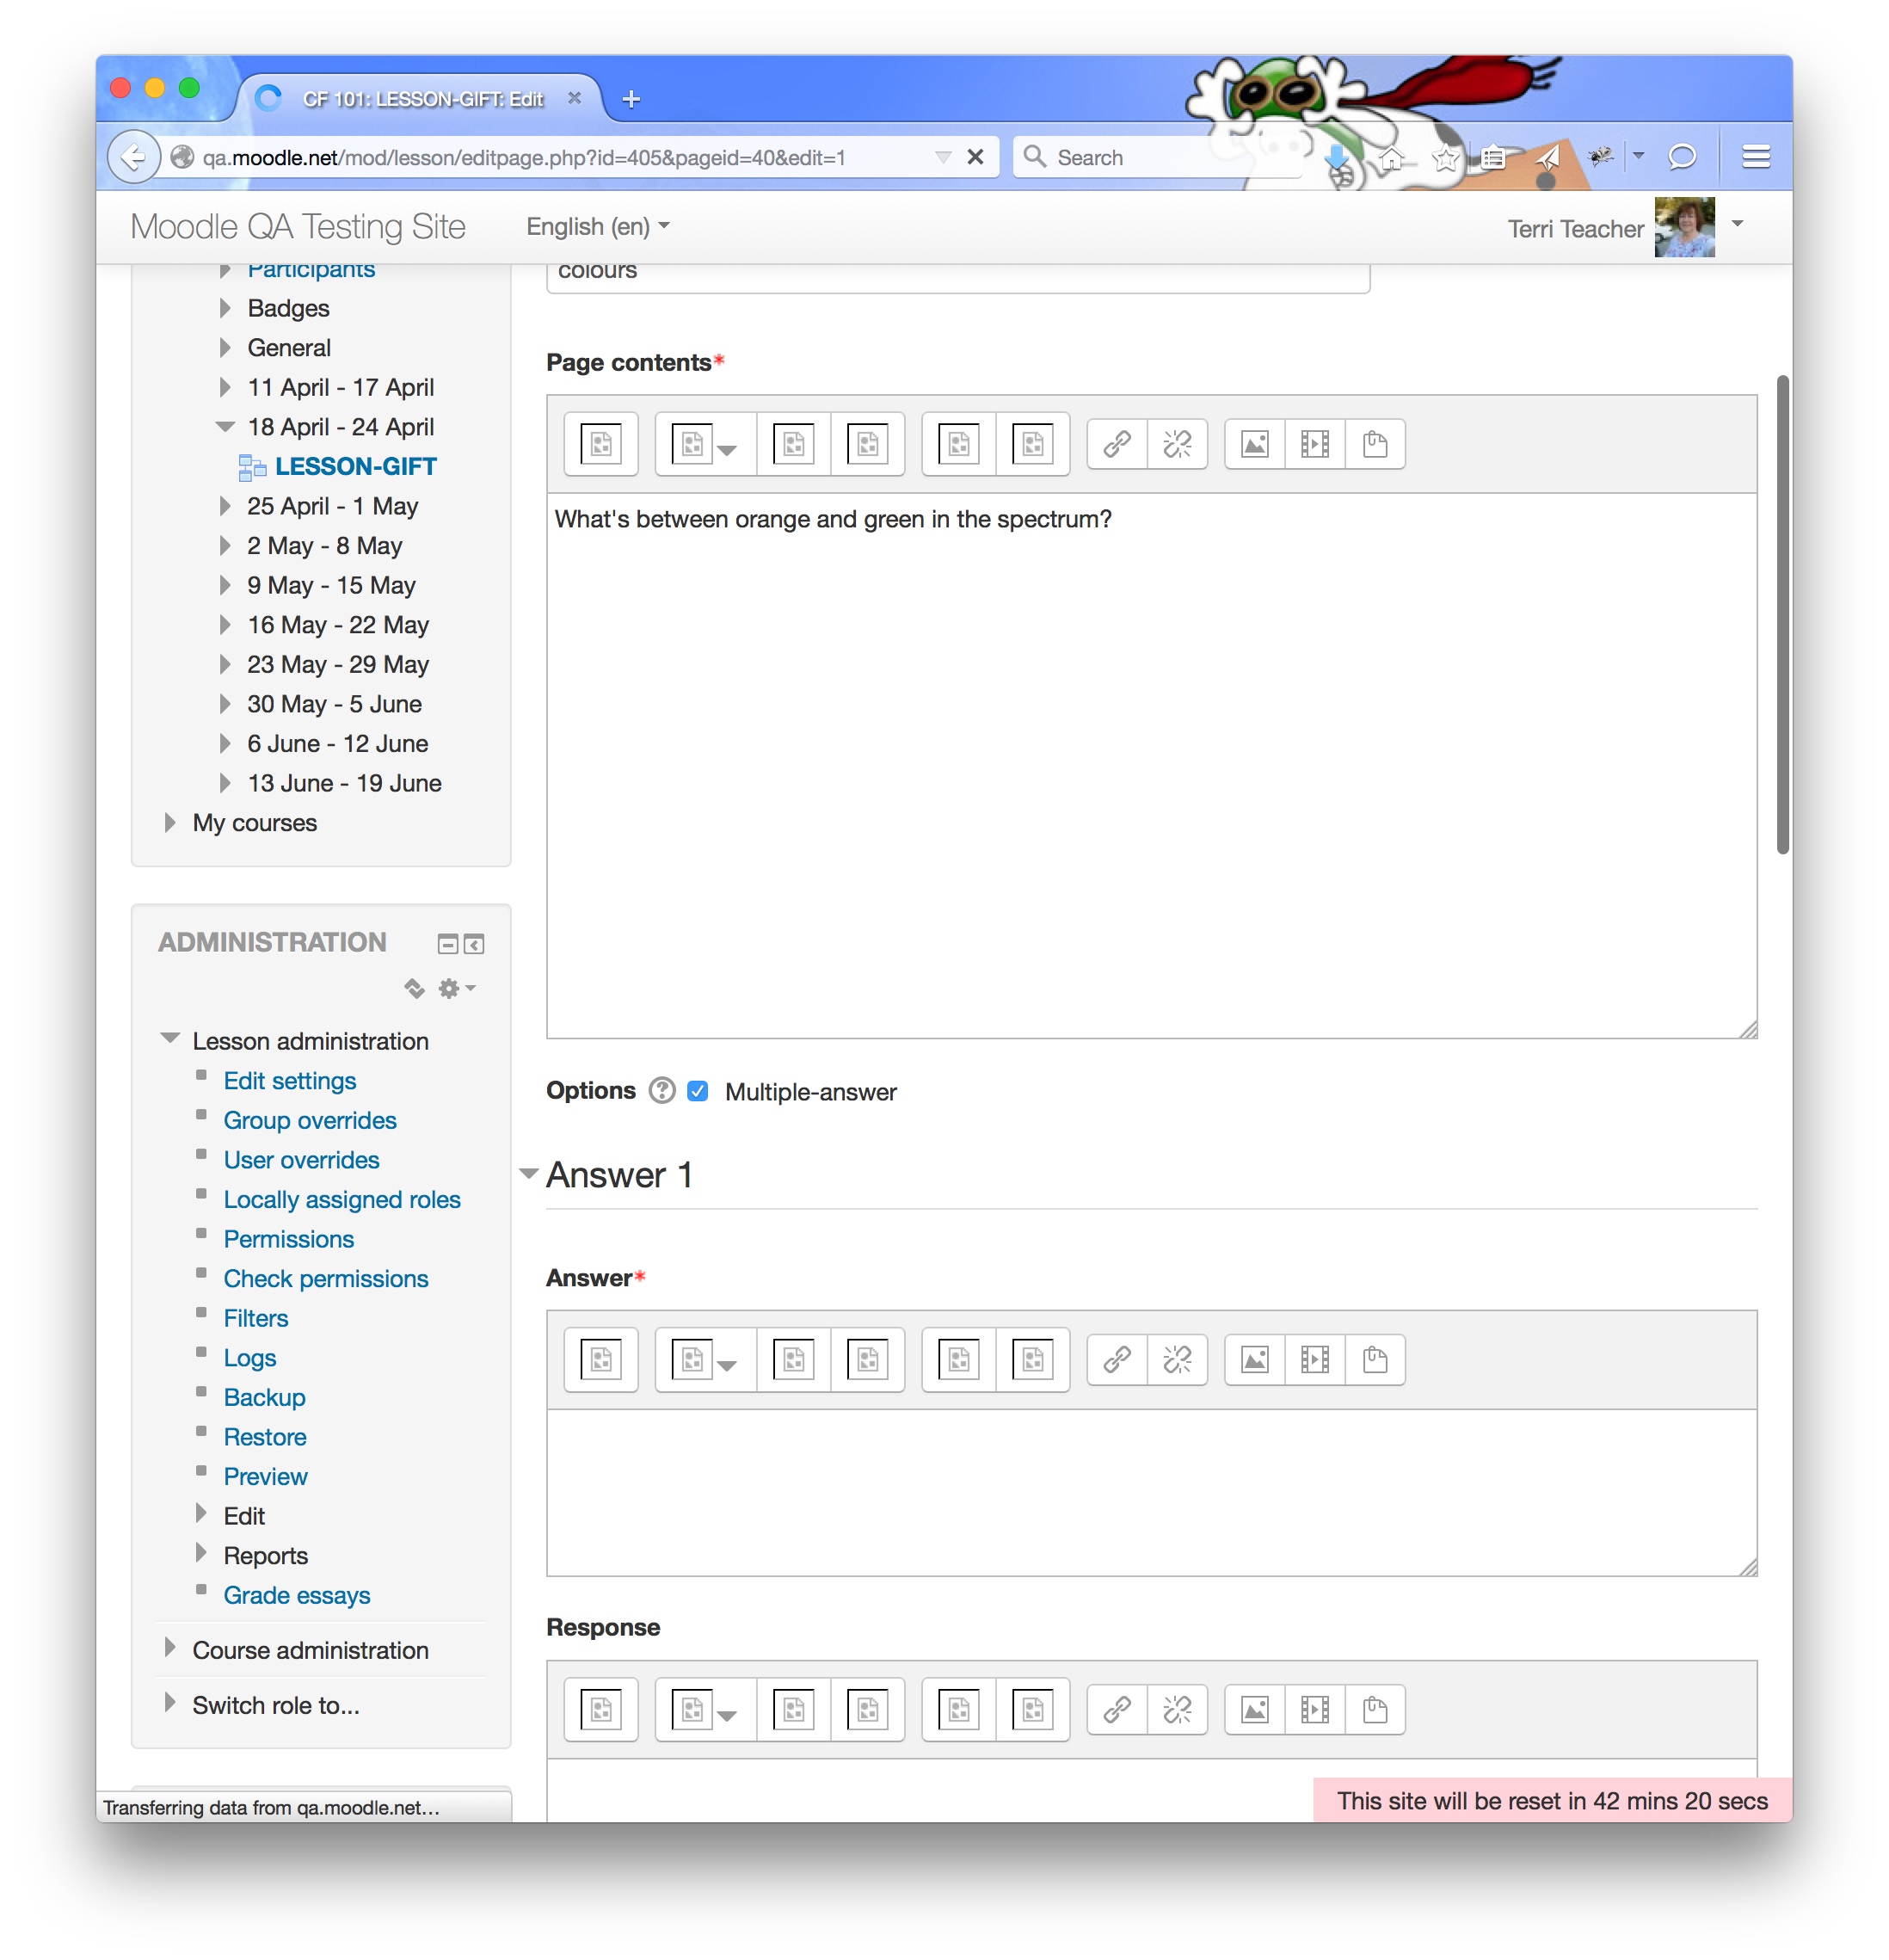Open the Terri Teacher user menu arrow
The width and height of the screenshot is (1889, 1960).
click(1737, 224)
